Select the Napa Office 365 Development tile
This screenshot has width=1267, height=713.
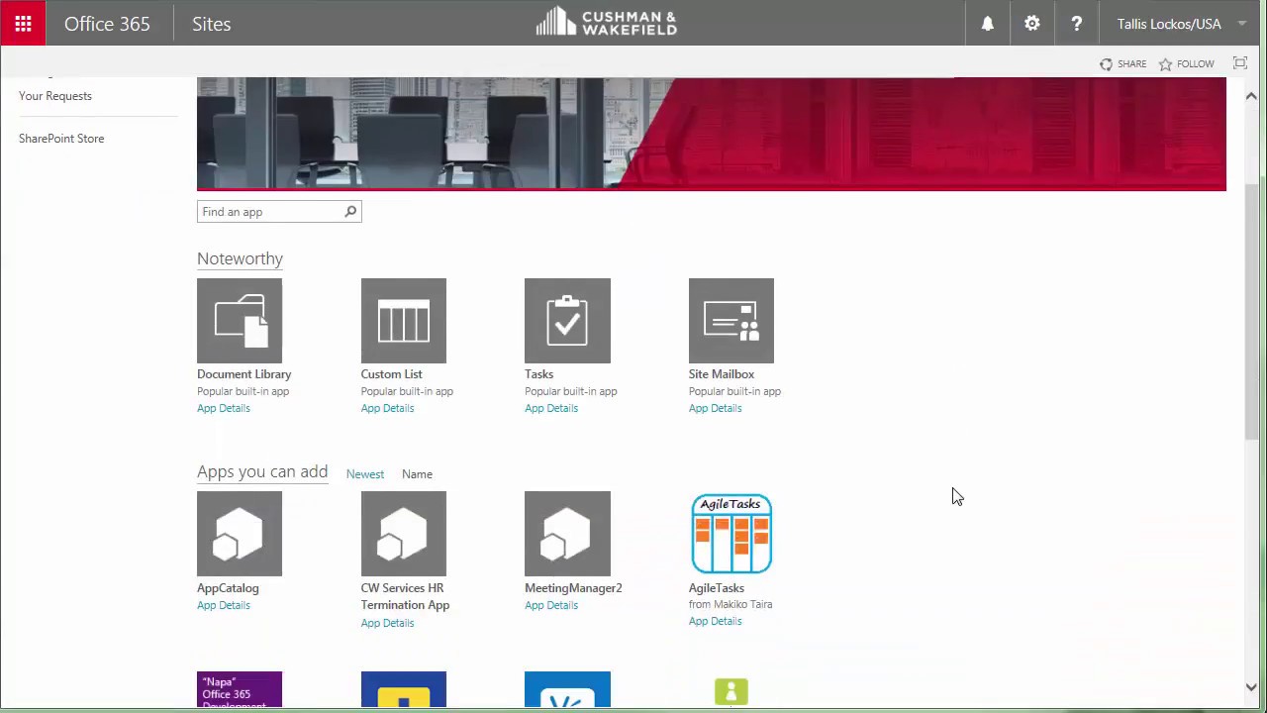point(240,689)
